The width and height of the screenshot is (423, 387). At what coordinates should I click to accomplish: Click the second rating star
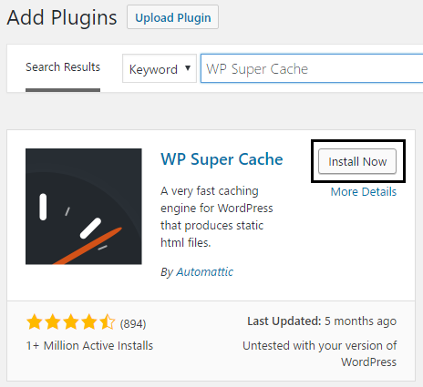[53, 322]
